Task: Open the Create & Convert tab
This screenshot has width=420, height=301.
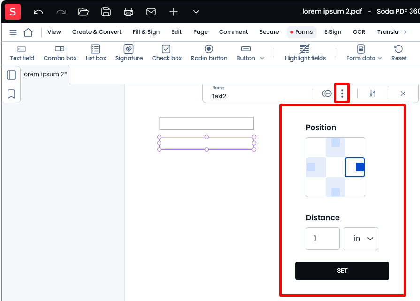Action: click(x=97, y=32)
